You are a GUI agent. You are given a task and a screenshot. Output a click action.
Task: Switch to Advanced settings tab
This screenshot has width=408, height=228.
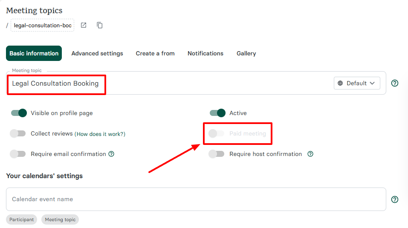[x=97, y=53]
